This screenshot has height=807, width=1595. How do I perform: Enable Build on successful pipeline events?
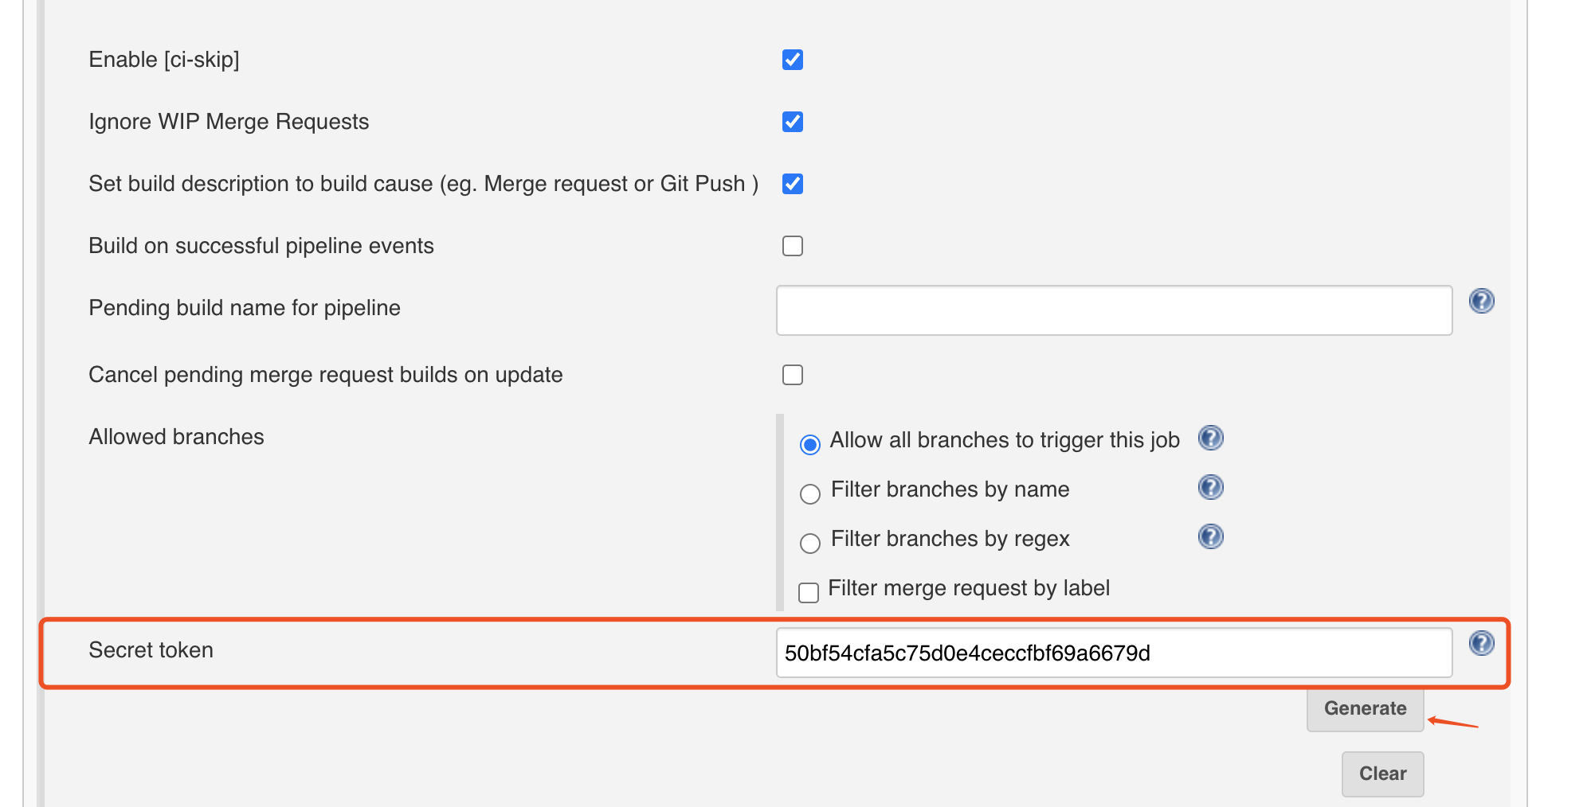tap(793, 246)
